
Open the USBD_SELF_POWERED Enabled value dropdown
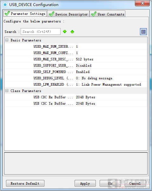pyautogui.click(x=111, y=72)
